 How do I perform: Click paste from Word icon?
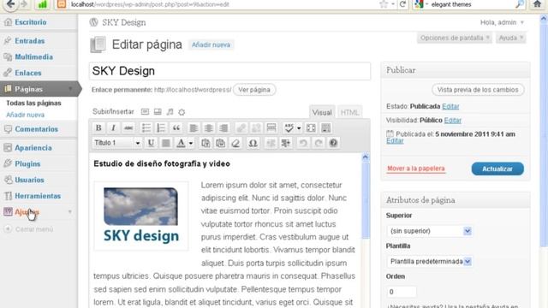coord(221,143)
